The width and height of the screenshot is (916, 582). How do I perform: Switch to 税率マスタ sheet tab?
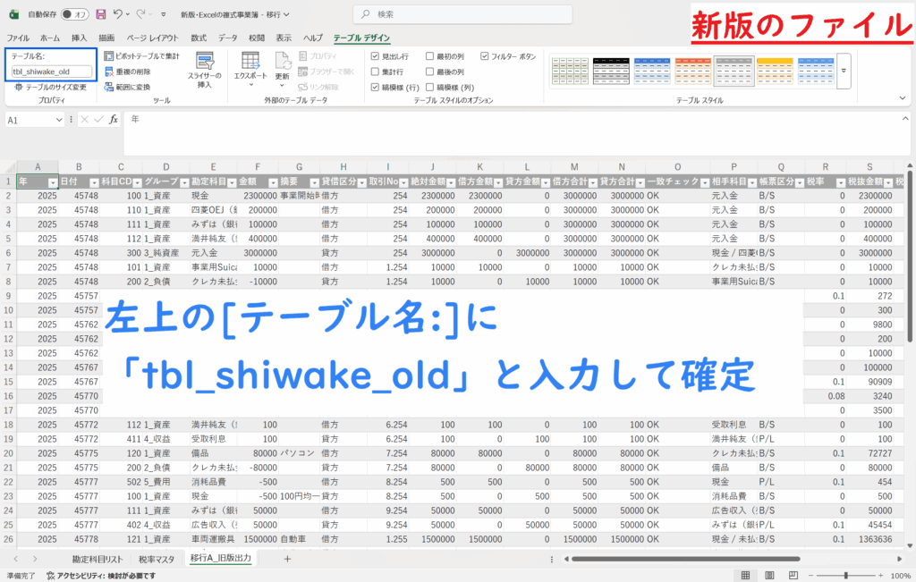156,559
